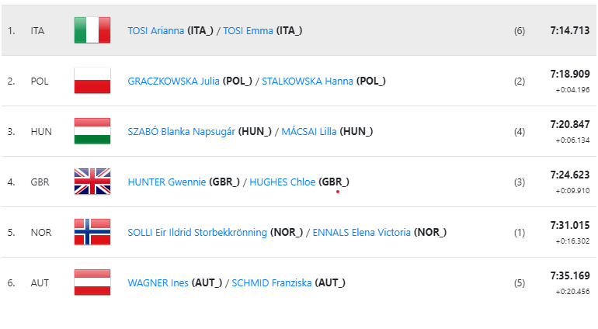Open TOSI Arianna athlete profile
Viewport: 598px width, 329px height.
[155, 30]
